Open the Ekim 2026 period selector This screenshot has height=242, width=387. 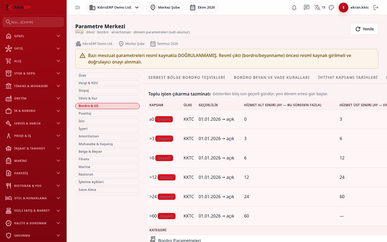coord(202,8)
